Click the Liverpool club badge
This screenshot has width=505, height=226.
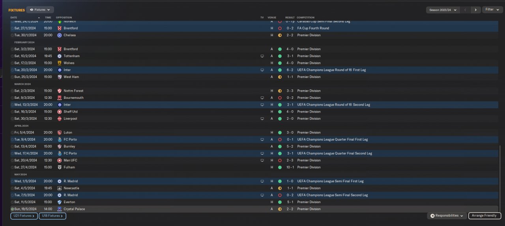click(x=60, y=119)
